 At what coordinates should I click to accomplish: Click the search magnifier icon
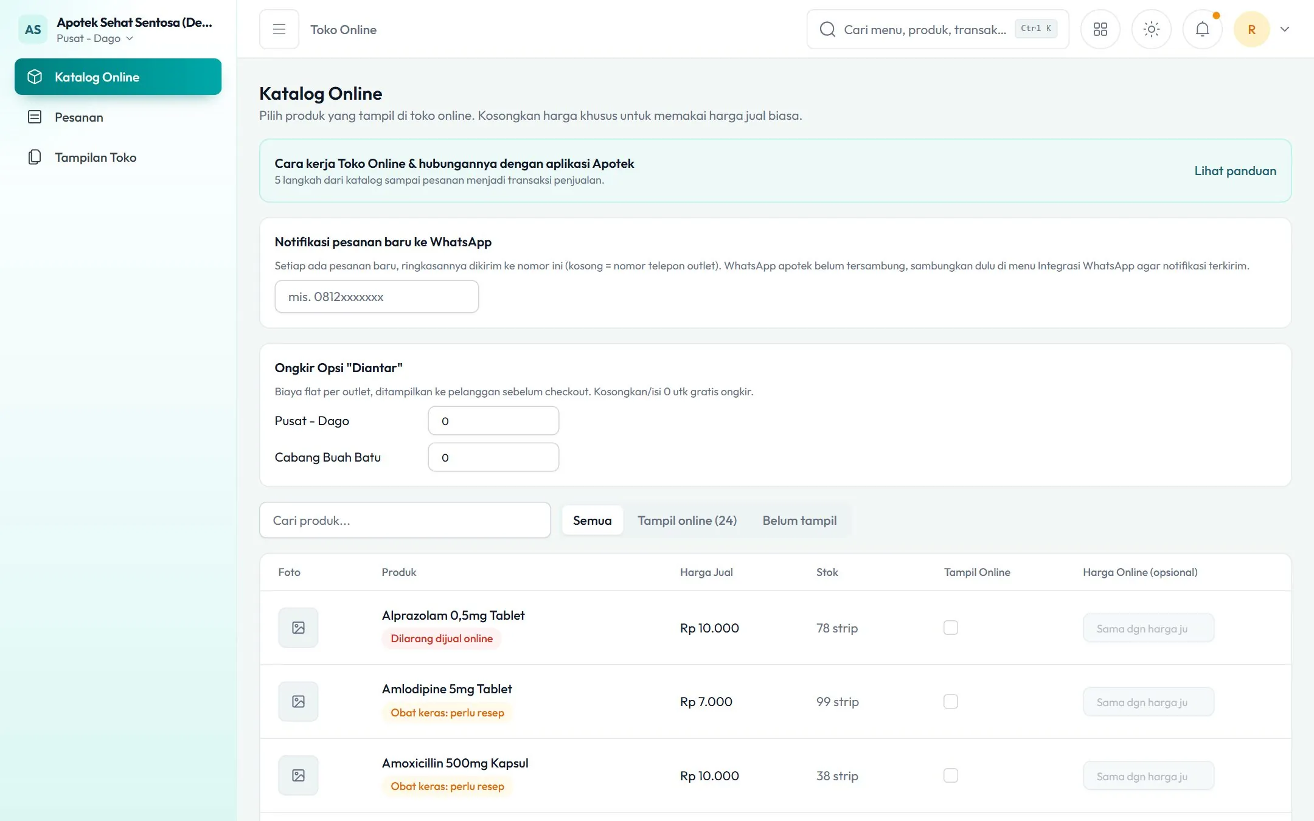coord(827,29)
